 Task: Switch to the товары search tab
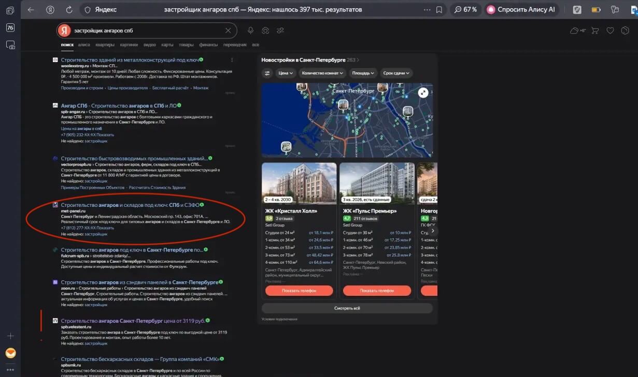click(186, 45)
